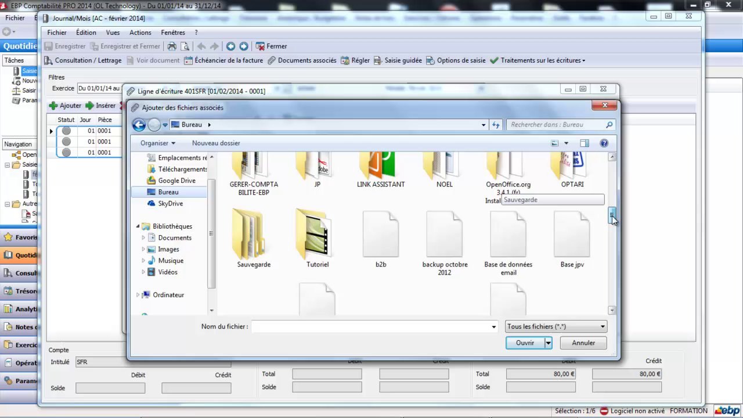The image size is (743, 418).
Task: Start Saisie guidée
Action: click(398, 60)
